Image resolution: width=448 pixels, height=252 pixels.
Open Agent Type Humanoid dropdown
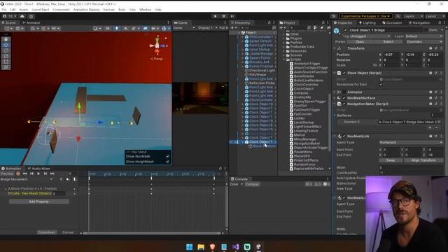pyautogui.click(x=411, y=142)
